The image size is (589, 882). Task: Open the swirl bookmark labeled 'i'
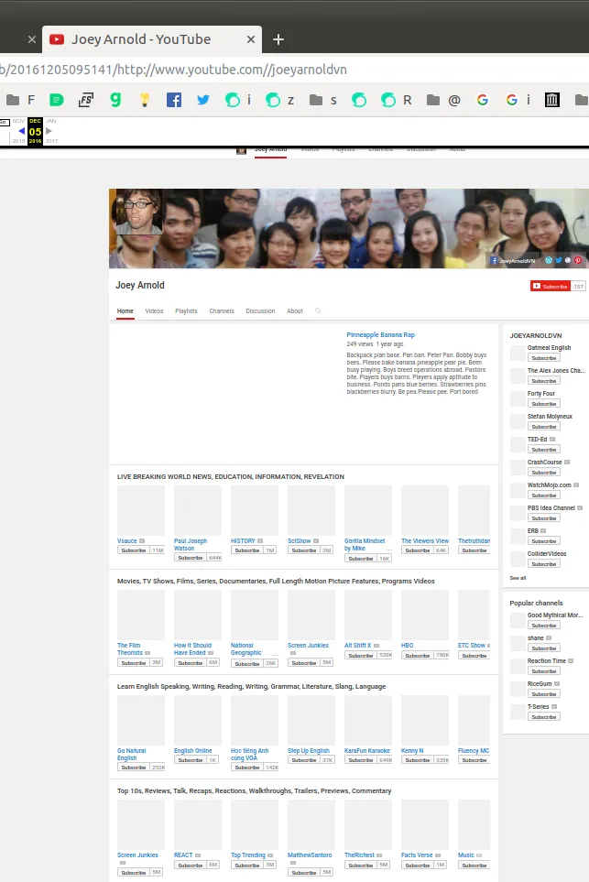pos(238,100)
